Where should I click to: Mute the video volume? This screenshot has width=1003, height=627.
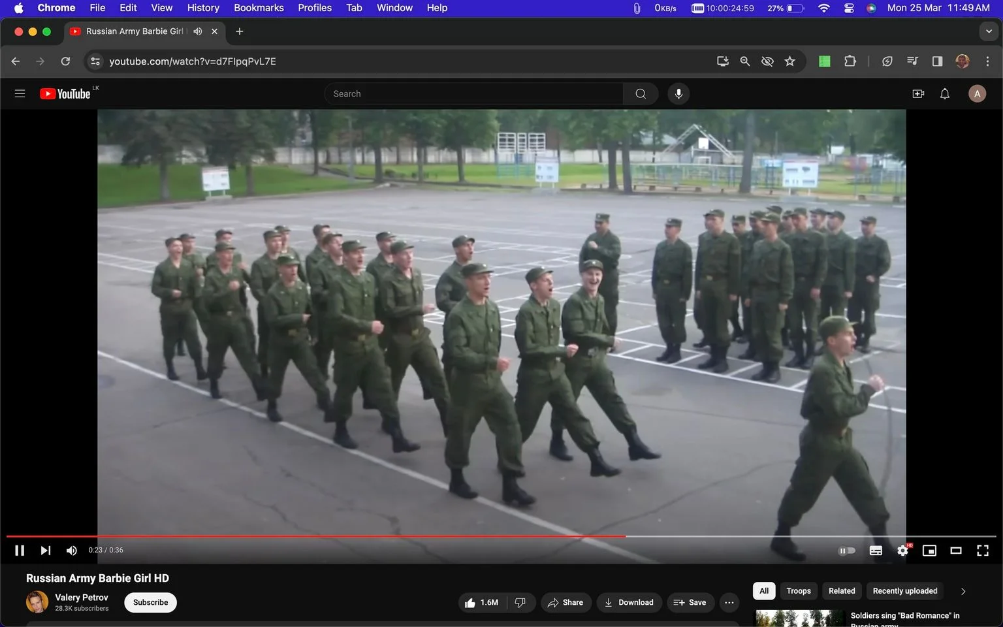coord(72,551)
